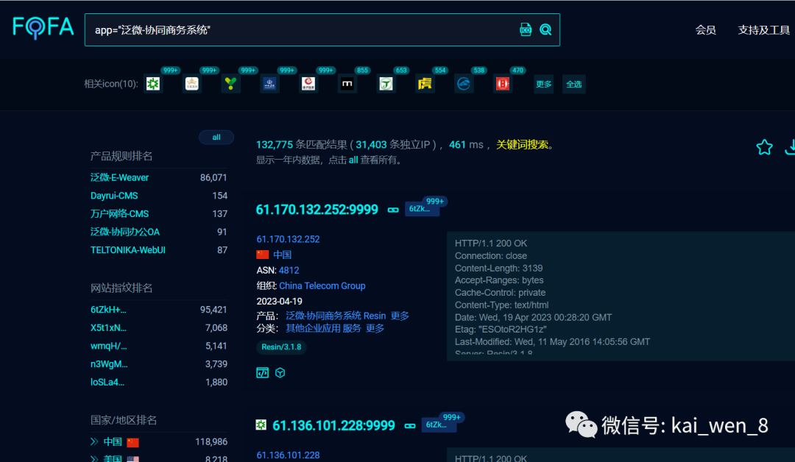Select the green T related icon with 653

click(386, 84)
